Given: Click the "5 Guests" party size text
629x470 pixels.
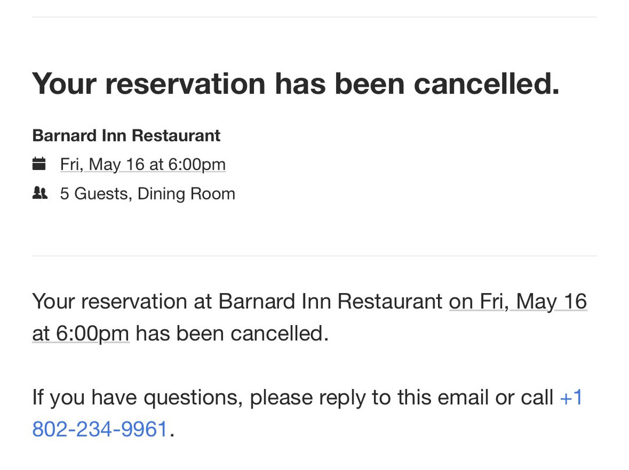Looking at the screenshot, I should coord(95,194).
